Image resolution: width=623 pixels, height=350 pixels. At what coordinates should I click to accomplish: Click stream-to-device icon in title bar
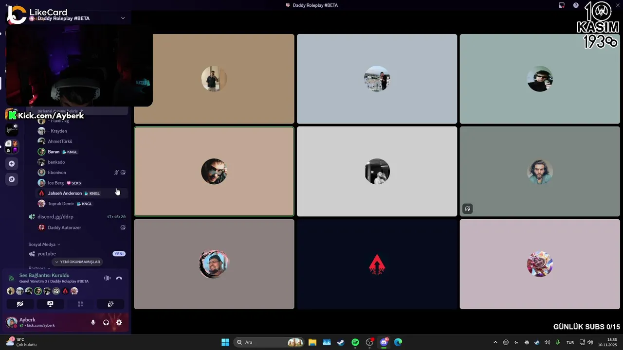[x=562, y=5]
